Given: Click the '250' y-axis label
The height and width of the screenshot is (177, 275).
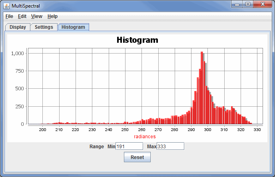Looking at the screenshot, I should [20, 107].
